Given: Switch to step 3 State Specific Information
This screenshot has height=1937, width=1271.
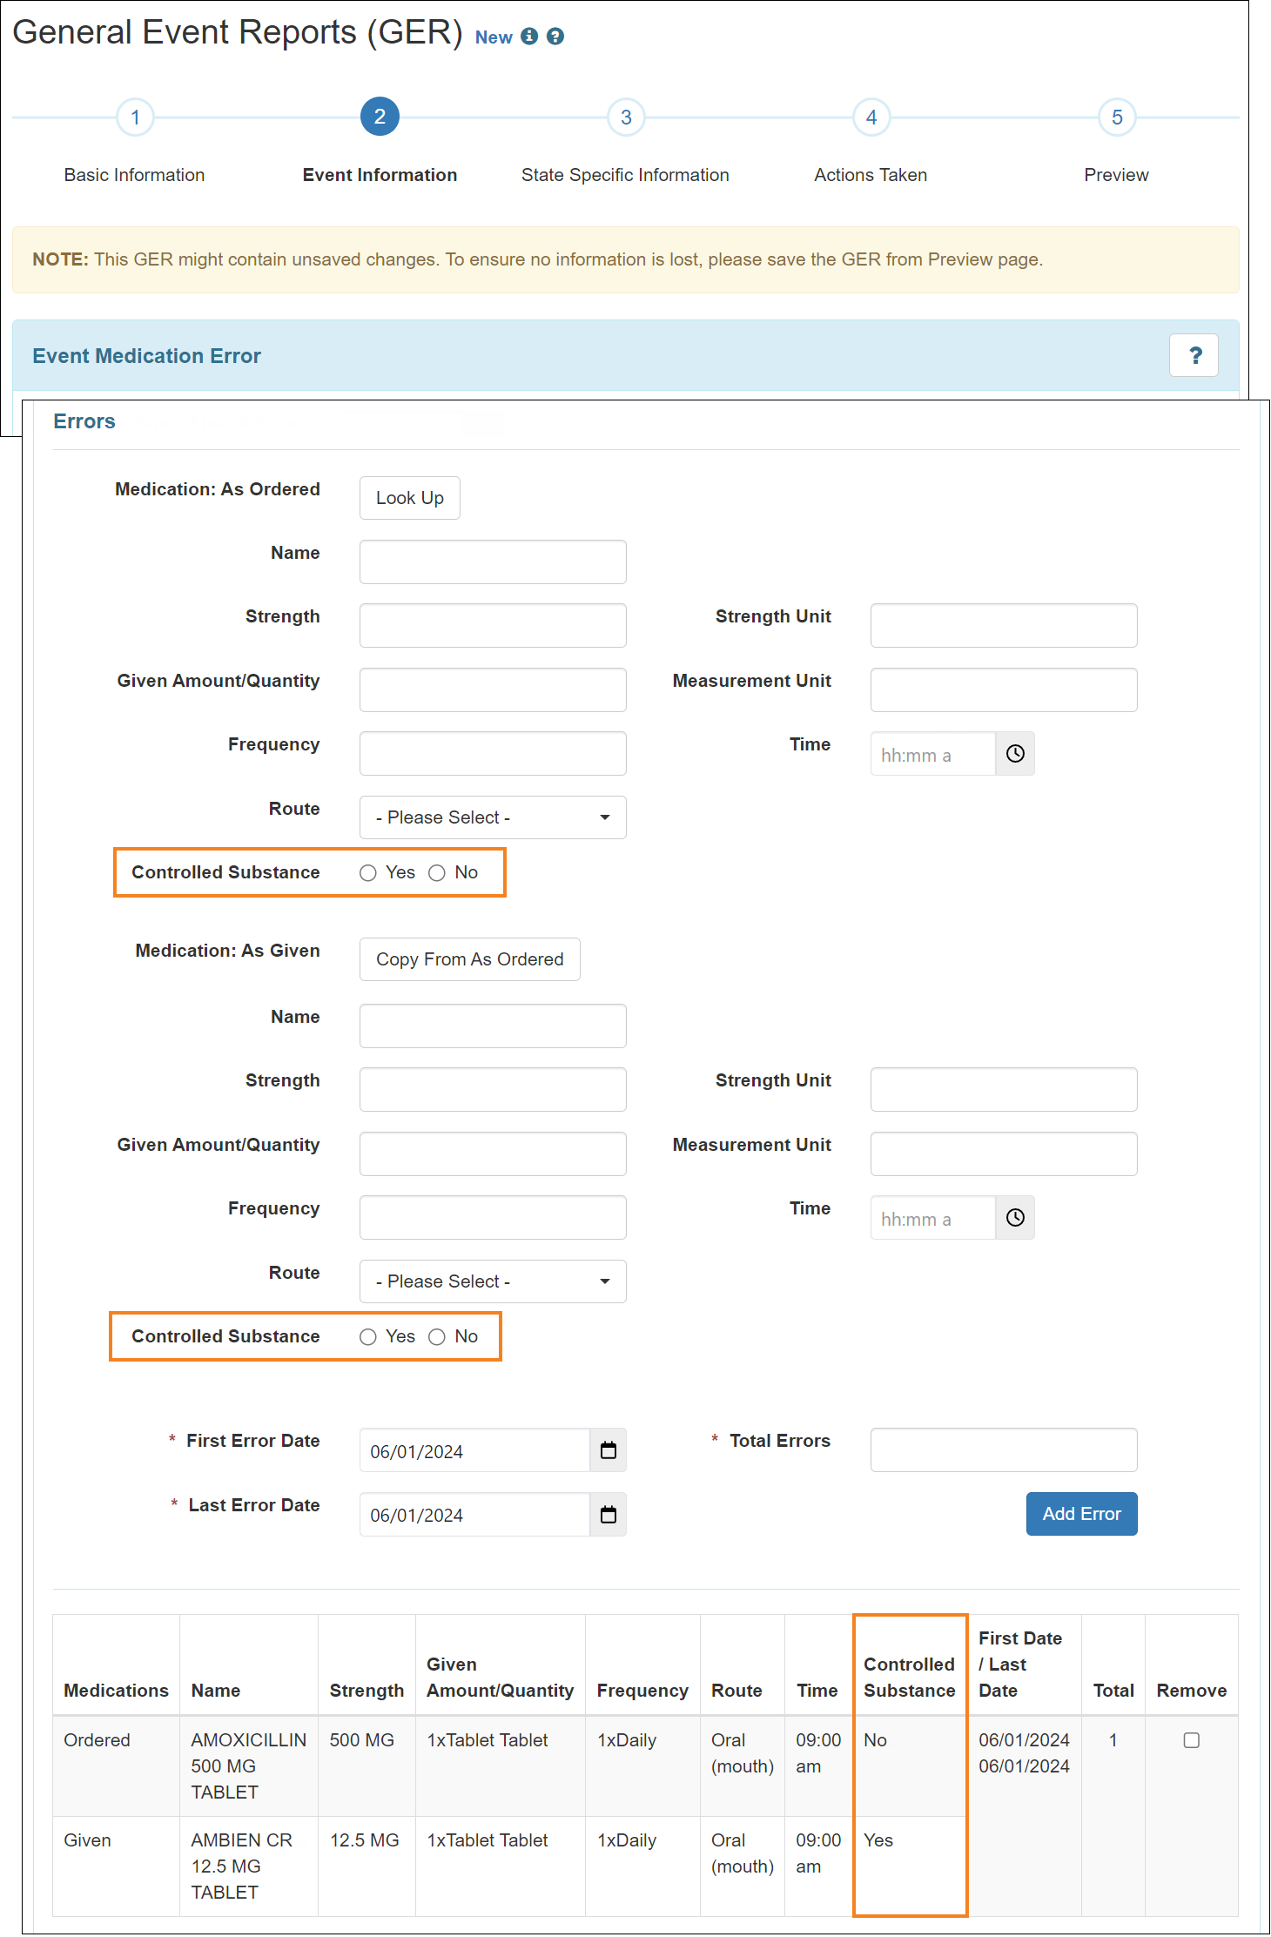Looking at the screenshot, I should [625, 118].
